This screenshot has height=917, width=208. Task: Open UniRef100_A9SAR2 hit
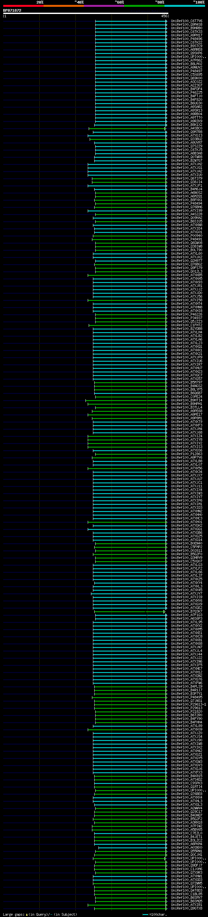(186, 107)
